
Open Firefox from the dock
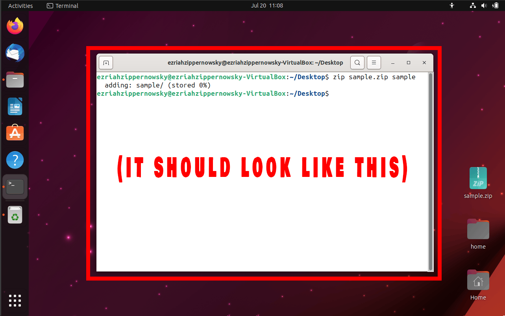[x=15, y=25]
